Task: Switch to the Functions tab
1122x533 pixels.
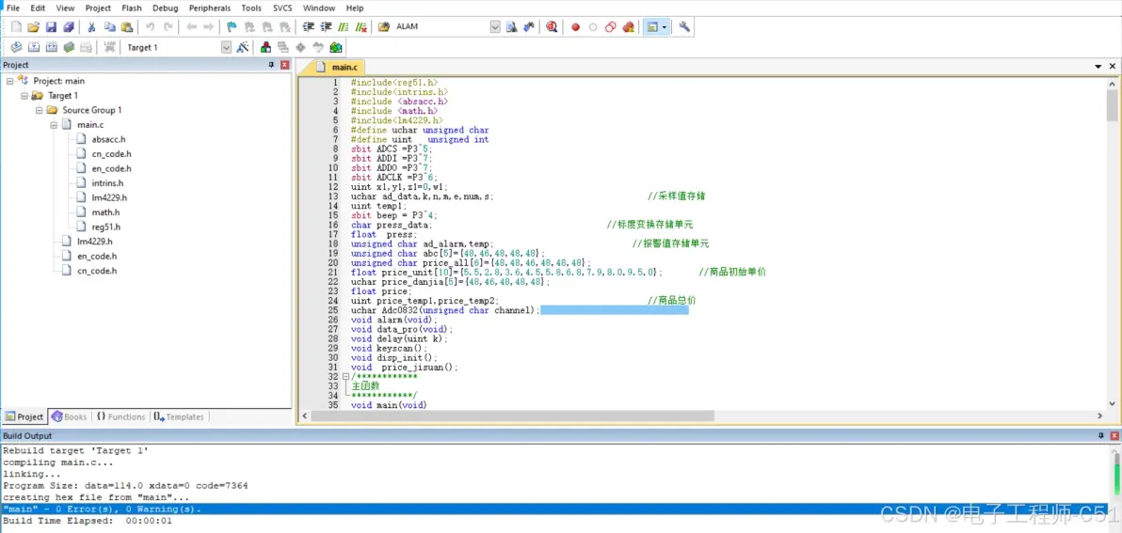Action: coord(121,416)
